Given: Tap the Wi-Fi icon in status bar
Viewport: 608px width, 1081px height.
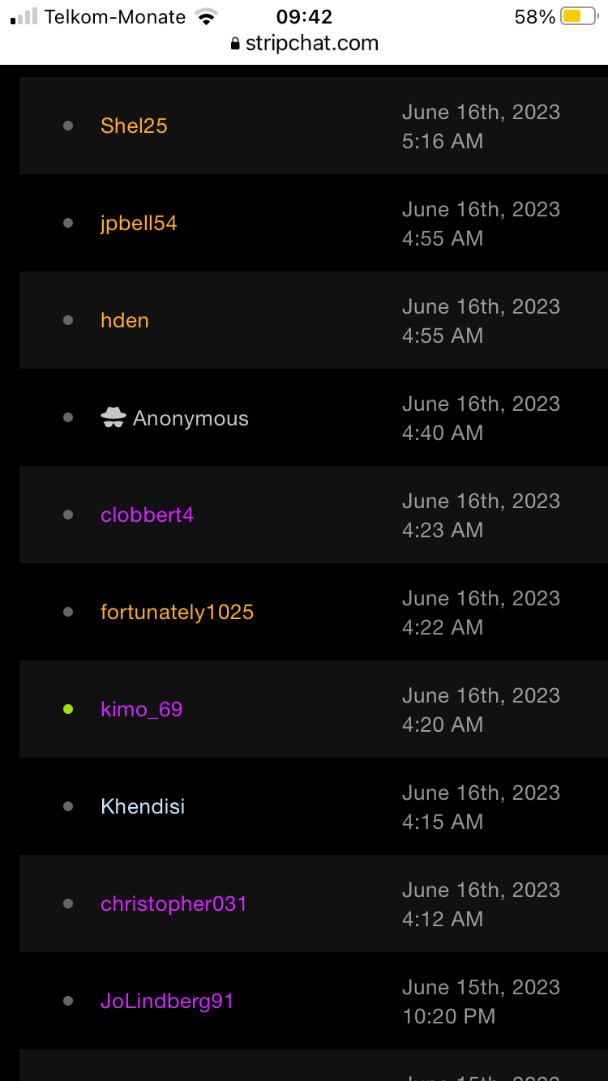Looking at the screenshot, I should point(207,17).
